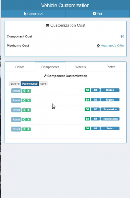Click the next arrow for Brakes
Screen dimensions: 130x198
pos(28,91)
